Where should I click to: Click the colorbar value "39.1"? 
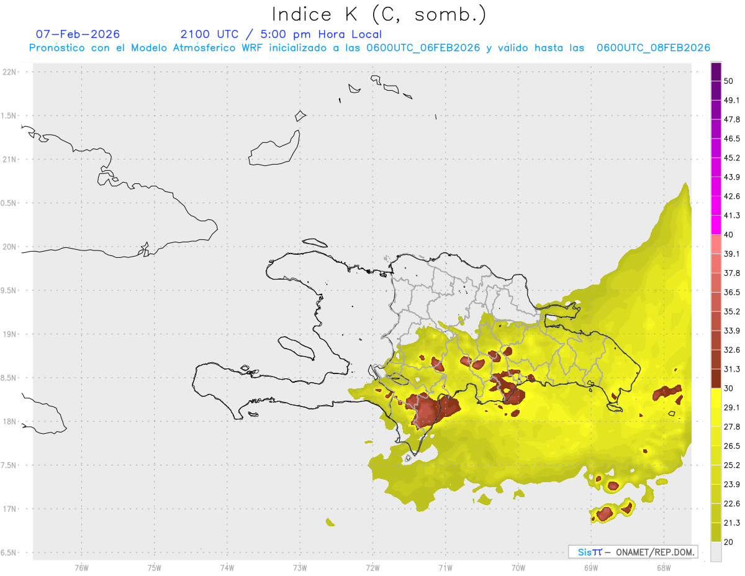(732, 254)
